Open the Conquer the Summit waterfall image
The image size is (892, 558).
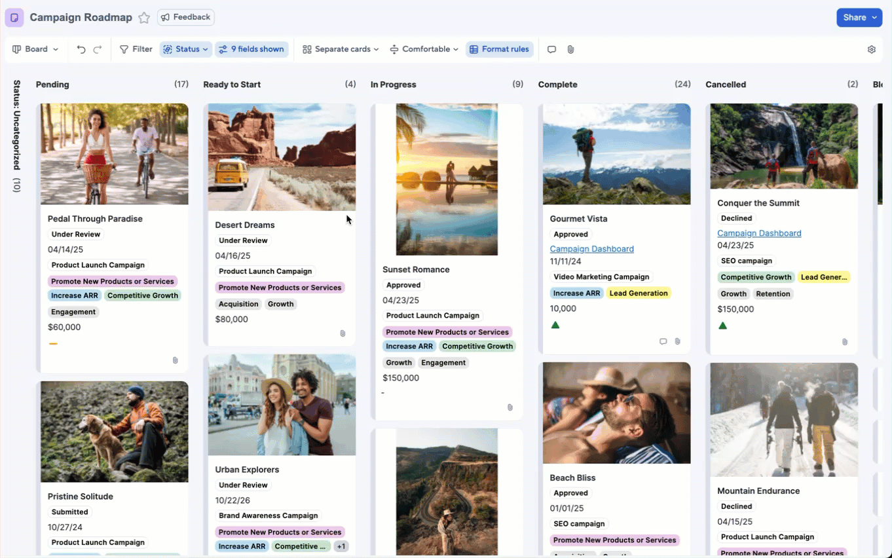(784, 146)
